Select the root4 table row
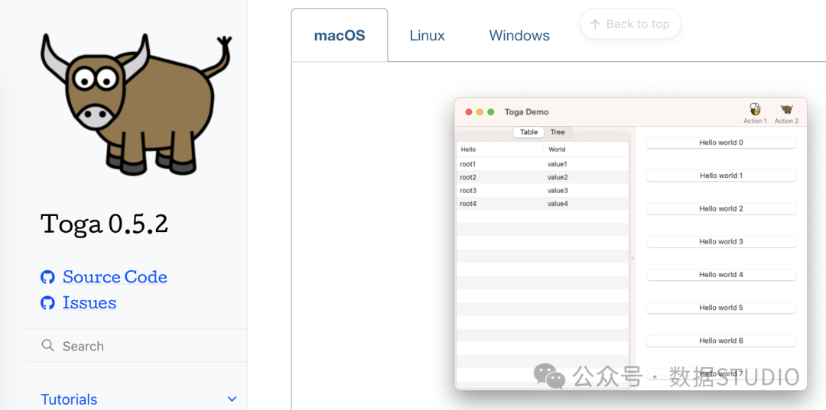Viewport: 826px width, 410px height. point(542,203)
